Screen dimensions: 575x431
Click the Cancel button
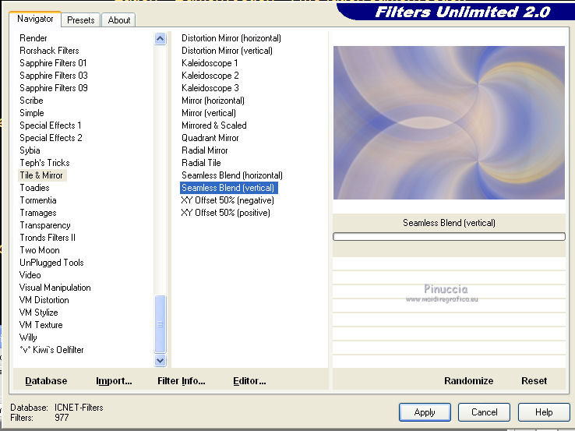point(484,412)
